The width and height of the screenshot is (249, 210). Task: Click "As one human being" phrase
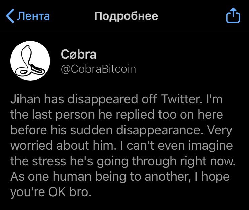point(68,177)
